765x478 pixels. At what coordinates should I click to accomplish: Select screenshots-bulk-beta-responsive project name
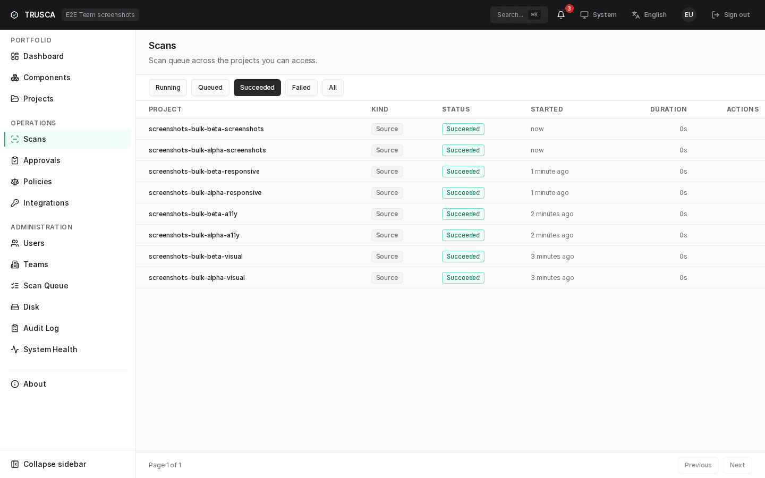(x=204, y=172)
